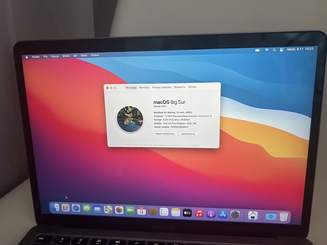Open the Widok menu
The image size is (327, 245).
pyautogui.click(x=66, y=56)
